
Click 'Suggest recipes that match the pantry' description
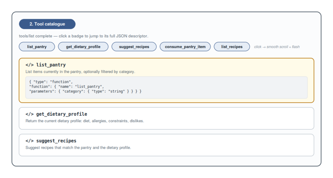click(78, 148)
